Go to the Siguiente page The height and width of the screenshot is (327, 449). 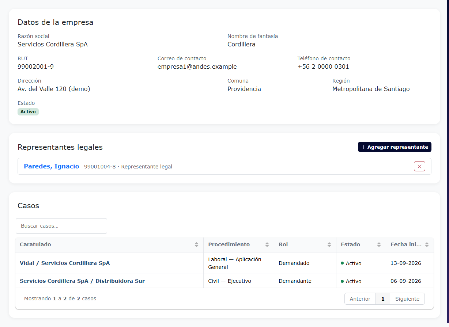407,299
